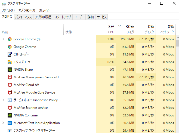Switch to the アプリの履歴 tab

click(x=43, y=17)
